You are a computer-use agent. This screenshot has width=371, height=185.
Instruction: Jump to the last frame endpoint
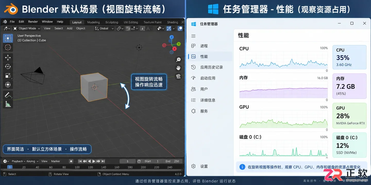[x=103, y=161]
